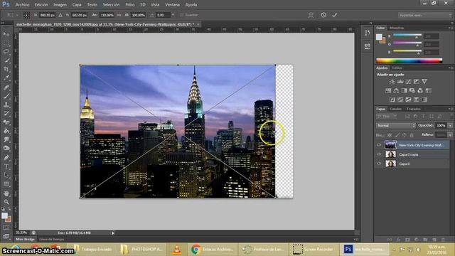Select the Horizontal Type tool
Viewport: 455px width, 256px height.
pos(6,166)
